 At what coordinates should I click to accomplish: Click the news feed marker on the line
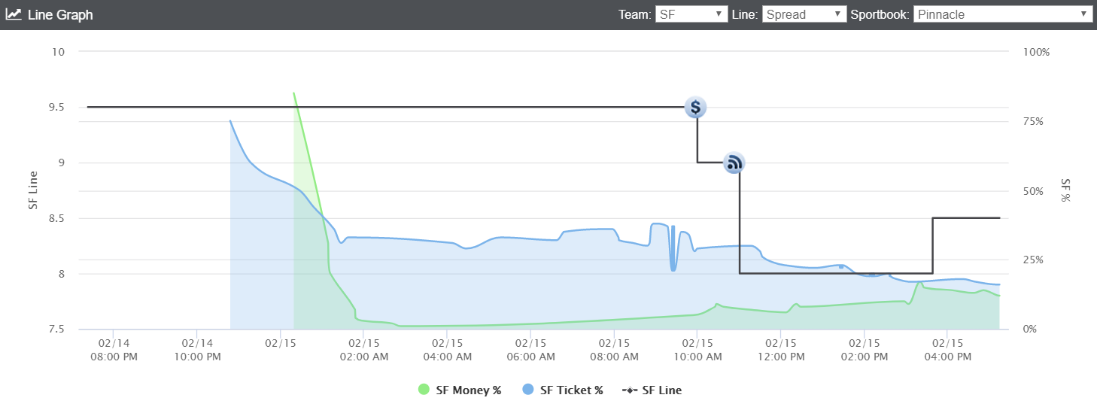click(734, 162)
